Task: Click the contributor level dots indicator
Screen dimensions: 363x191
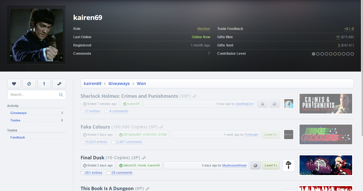Action: tap(333, 54)
